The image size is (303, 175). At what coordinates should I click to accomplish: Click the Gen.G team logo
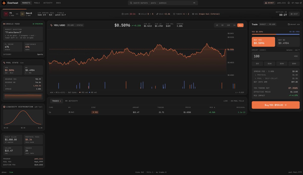pos(22,14)
